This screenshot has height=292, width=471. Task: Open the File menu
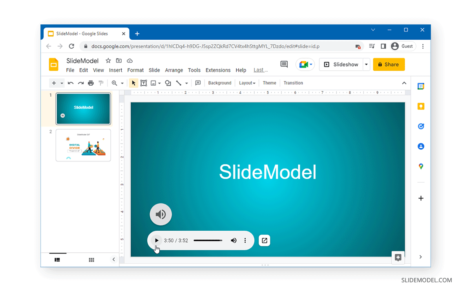70,70
